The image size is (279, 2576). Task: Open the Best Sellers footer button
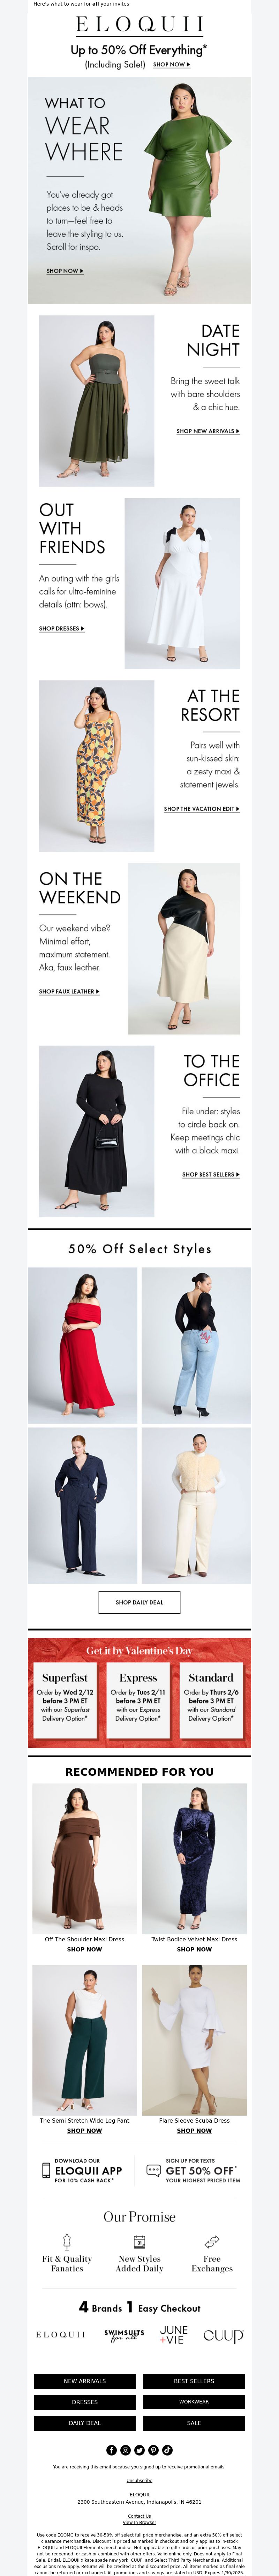tap(194, 2381)
